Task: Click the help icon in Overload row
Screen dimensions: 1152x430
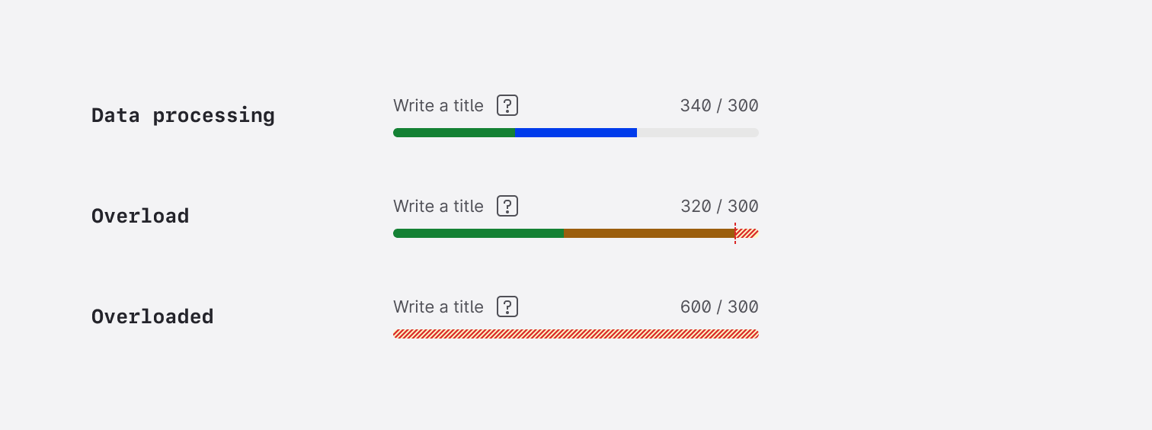Action: [x=507, y=206]
